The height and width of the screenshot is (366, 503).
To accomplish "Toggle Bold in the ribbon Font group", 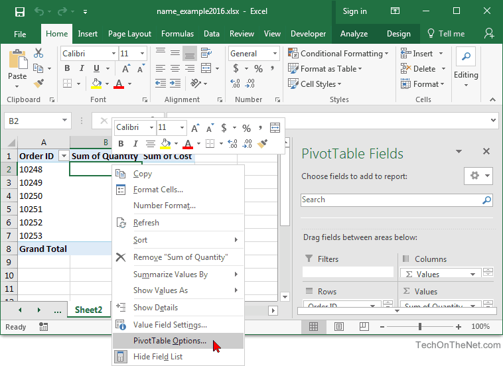I will click(67, 68).
